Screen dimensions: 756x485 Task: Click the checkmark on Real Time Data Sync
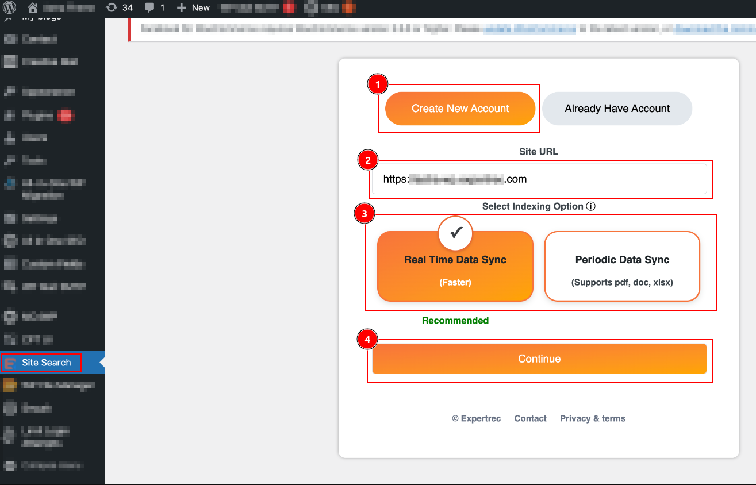pyautogui.click(x=455, y=233)
